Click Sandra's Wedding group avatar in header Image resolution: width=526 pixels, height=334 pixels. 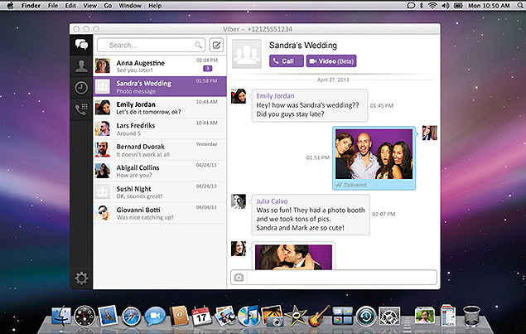pos(247,54)
